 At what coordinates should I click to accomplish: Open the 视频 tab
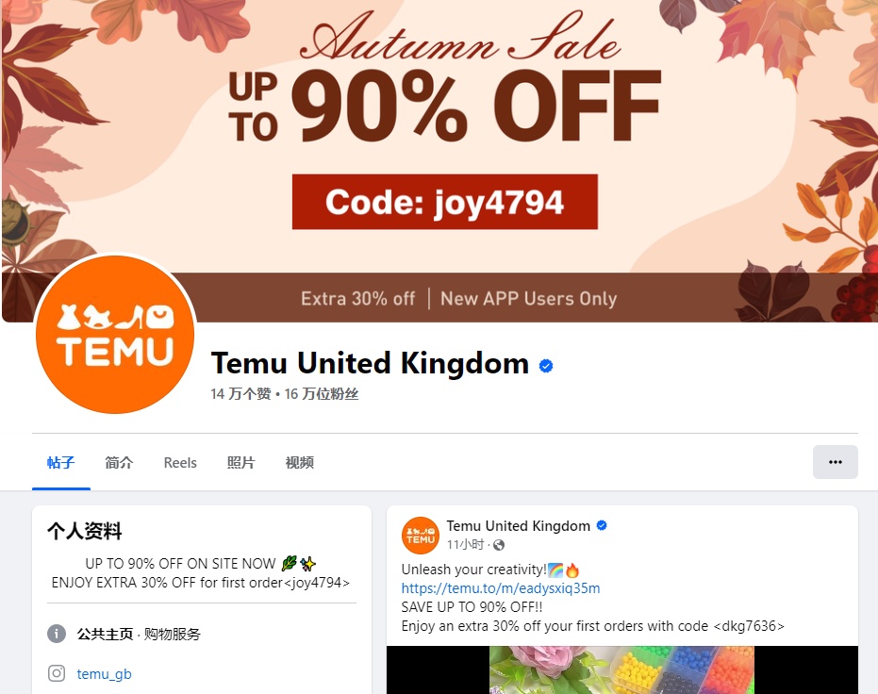click(300, 463)
